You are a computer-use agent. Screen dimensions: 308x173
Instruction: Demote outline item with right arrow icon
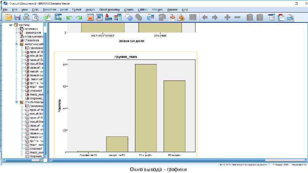pyautogui.click(x=215, y=17)
